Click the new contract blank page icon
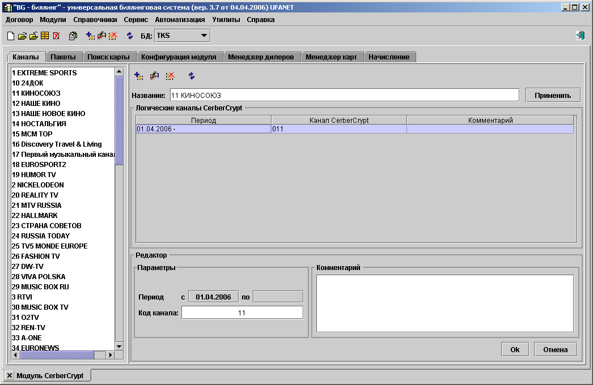This screenshot has width=593, height=385. 10,36
